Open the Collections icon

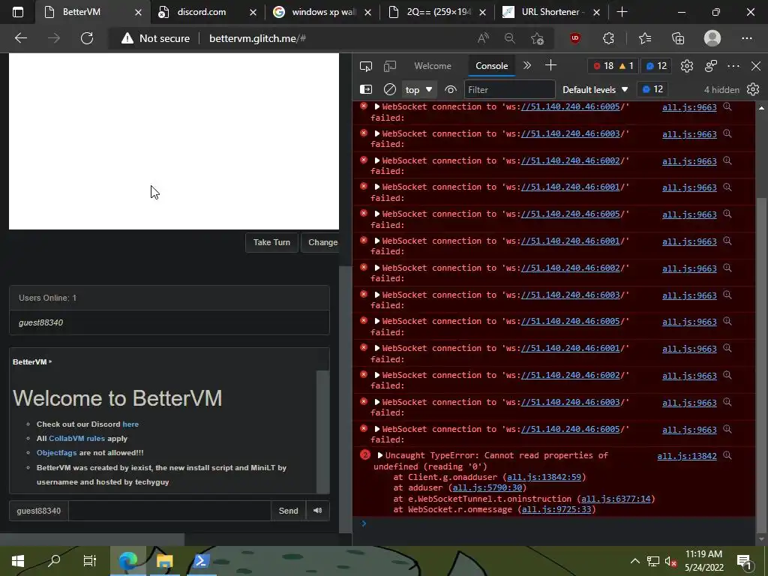coord(678,38)
